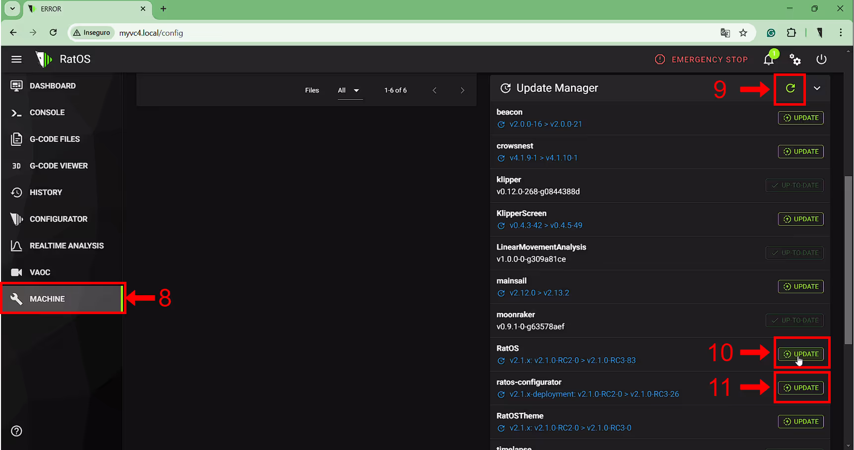
Task: Open the Files per page All dropdown
Action: pyautogui.click(x=350, y=90)
